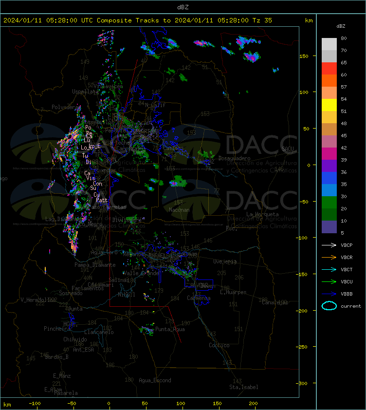
Task: Click the dBZ title at top center
Action: pyautogui.click(x=183, y=7)
